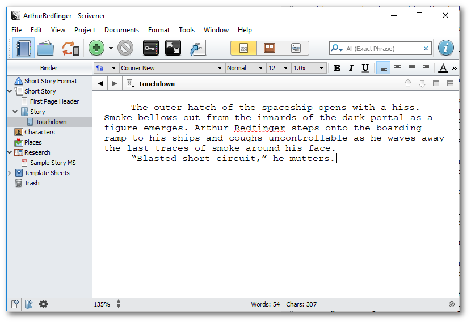
Task: Open the Add button dropdown arrow
Action: point(111,48)
